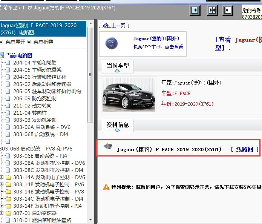
Task: Click the left panel scrollbar down arrow
Action: pos(90,220)
